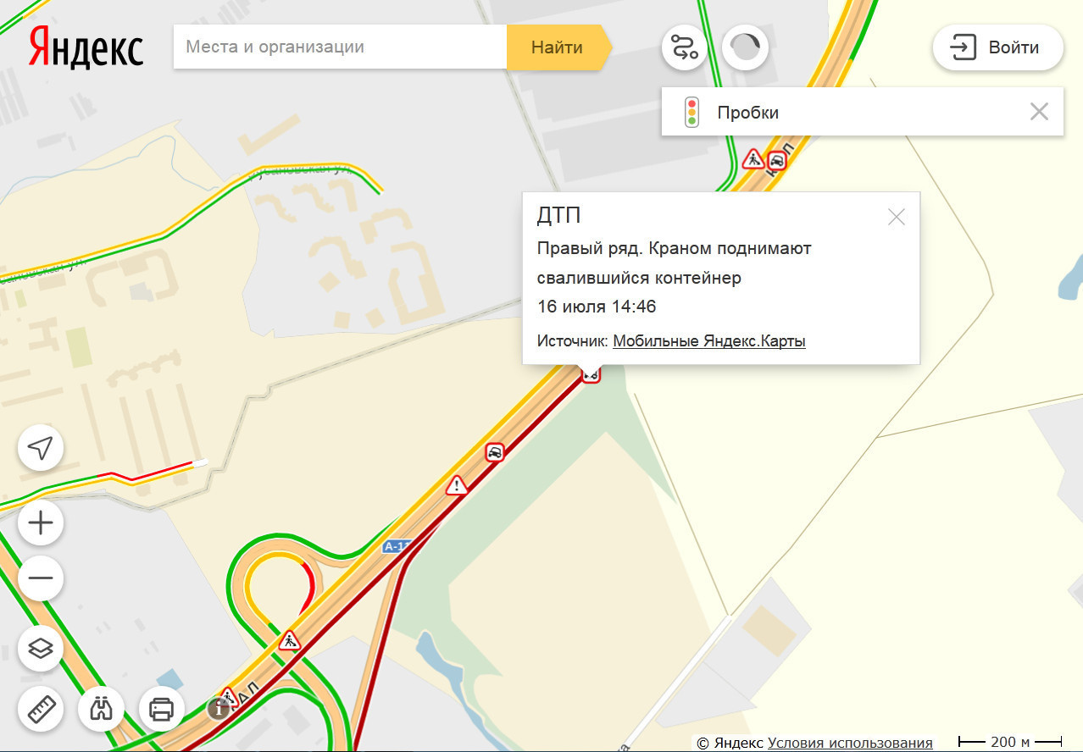The image size is (1083, 752).
Task: Open the Условия использования link
Action: [x=850, y=743]
